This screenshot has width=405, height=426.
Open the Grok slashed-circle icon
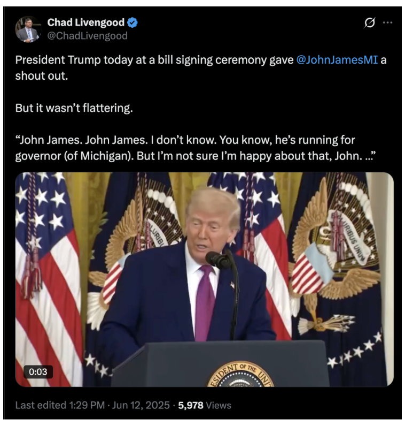click(369, 22)
